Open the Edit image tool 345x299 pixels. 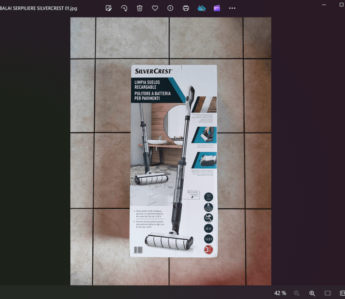pyautogui.click(x=109, y=8)
